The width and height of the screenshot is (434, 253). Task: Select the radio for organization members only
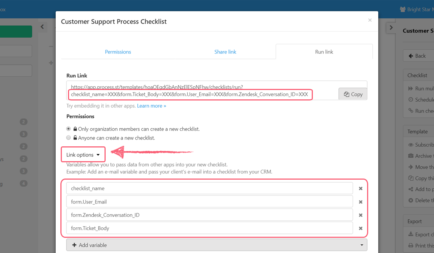(x=68, y=129)
